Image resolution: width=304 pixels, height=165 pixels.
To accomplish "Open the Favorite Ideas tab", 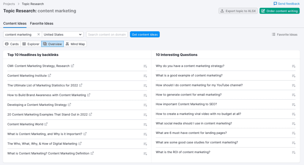I will (x=42, y=23).
